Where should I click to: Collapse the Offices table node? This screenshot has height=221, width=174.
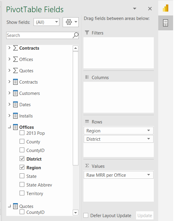pos(10,127)
